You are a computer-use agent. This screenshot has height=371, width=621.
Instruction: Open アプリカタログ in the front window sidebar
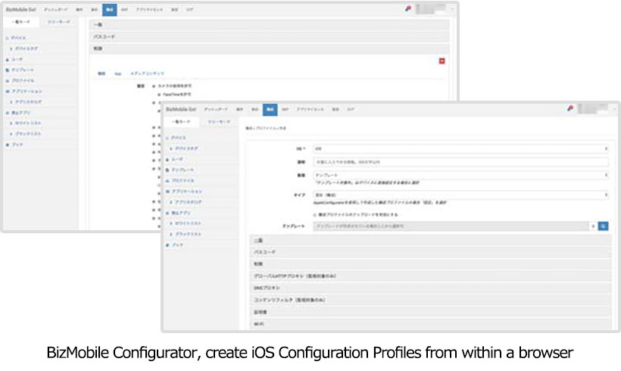click(189, 202)
